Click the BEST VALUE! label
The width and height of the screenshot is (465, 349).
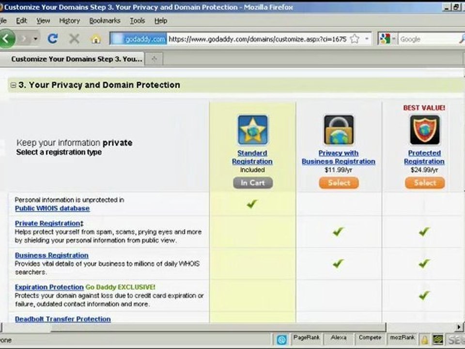(424, 108)
